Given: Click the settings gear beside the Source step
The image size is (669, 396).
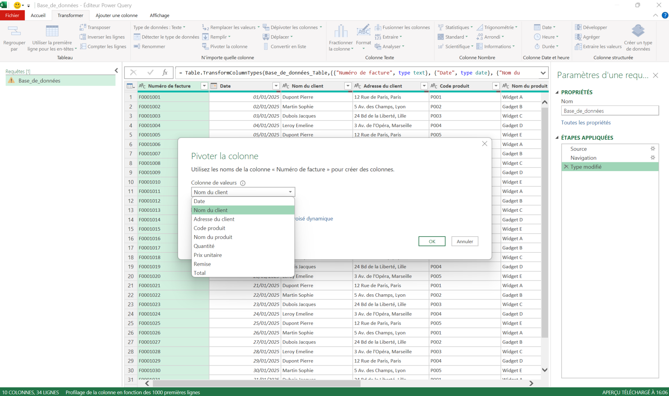Looking at the screenshot, I should pyautogui.click(x=653, y=148).
